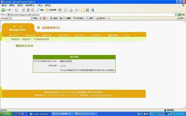Click the popup blocker 231 button

(x=65, y=18)
